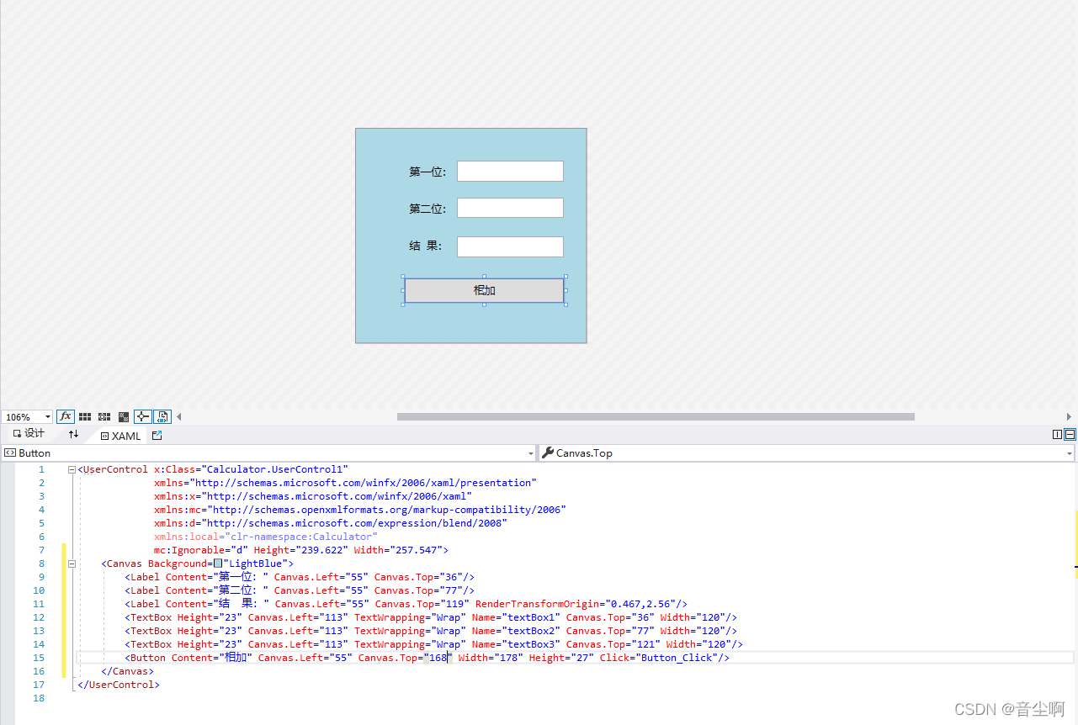Image resolution: width=1078 pixels, height=725 pixels.
Task: Click the vertical split layout icon
Action: click(1057, 434)
